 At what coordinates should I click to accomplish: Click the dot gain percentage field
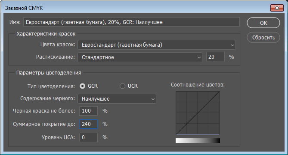[x=215, y=57]
